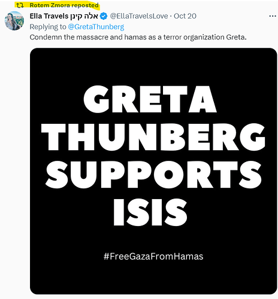The width and height of the screenshot is (278, 299).
Task: Open Ella Travels profile picture
Action: point(14,21)
